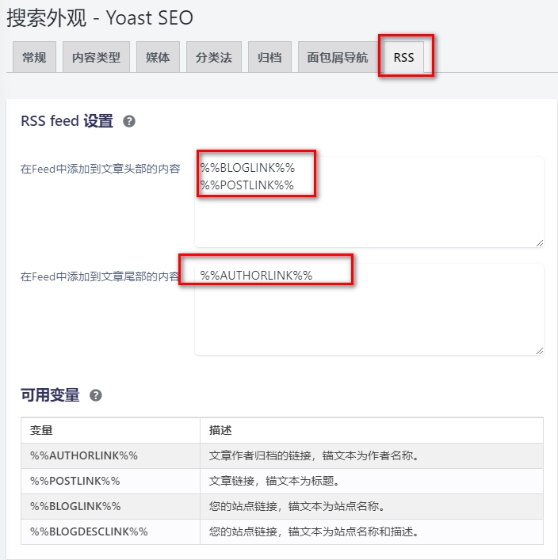Click the 可用变量 heading
The image size is (558, 560).
pyautogui.click(x=50, y=395)
